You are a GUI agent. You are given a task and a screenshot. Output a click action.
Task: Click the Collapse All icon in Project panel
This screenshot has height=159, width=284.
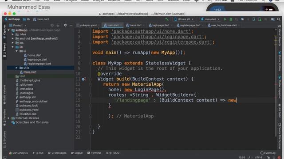(58, 25)
